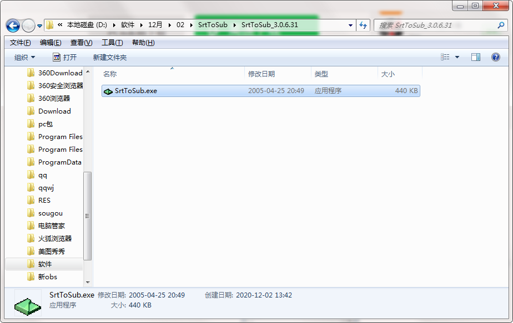Select the Download folder in the tree
Image resolution: width=513 pixels, height=323 pixels.
point(54,111)
